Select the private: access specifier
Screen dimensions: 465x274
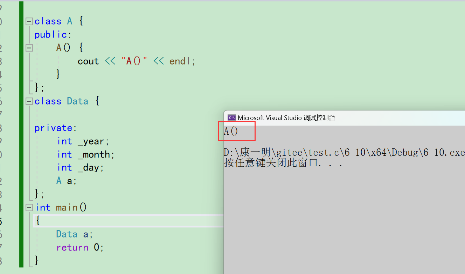click(x=55, y=128)
